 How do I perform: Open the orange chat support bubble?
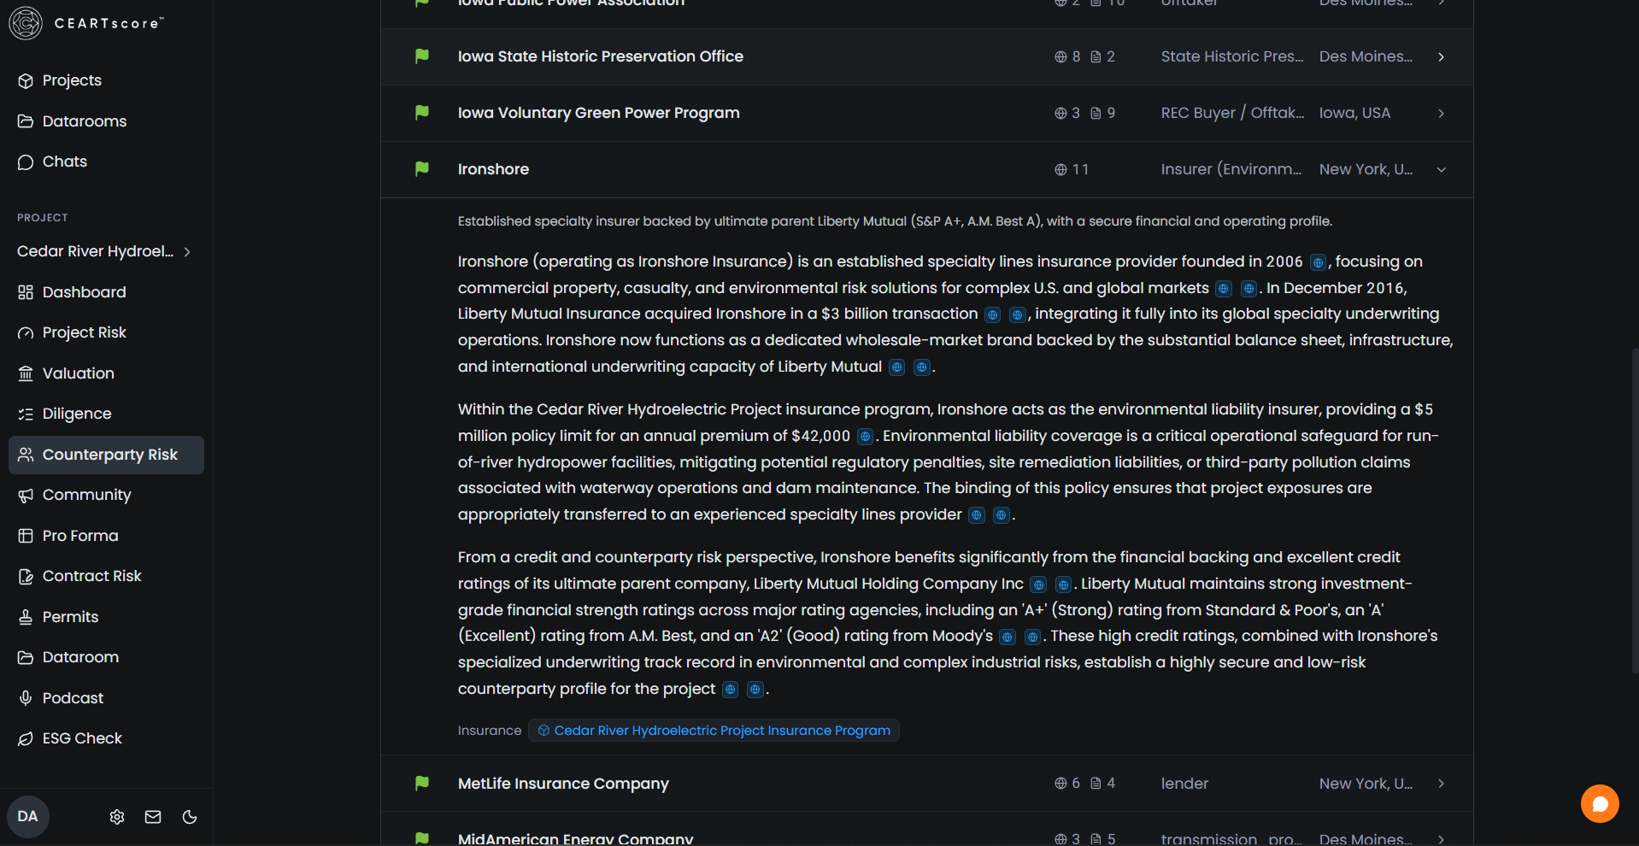tap(1600, 804)
